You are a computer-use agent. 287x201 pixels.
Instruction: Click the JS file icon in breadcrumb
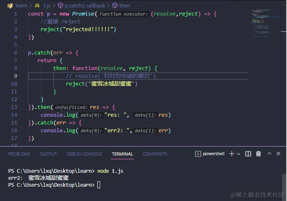37,6
